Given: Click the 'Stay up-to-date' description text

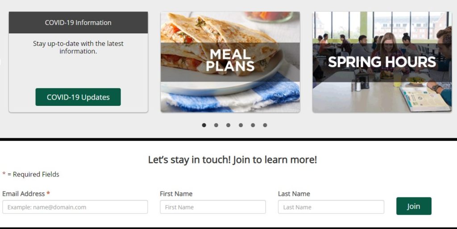Looking at the screenshot, I should coord(78,47).
